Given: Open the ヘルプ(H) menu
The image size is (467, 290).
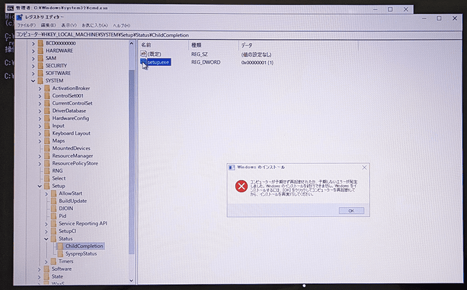Looking at the screenshot, I should coord(121,26).
